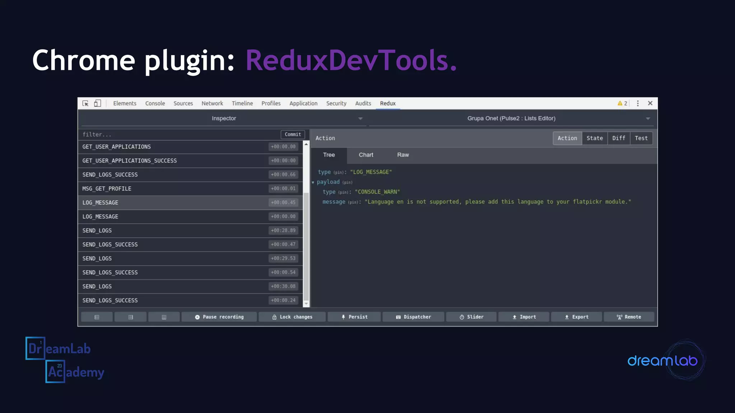Close the DevTools panel

[650, 103]
